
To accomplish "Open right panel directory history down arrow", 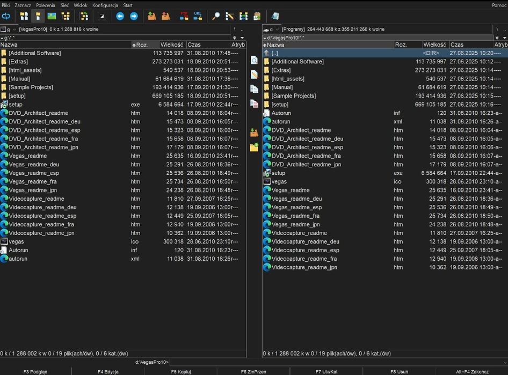I will point(504,38).
